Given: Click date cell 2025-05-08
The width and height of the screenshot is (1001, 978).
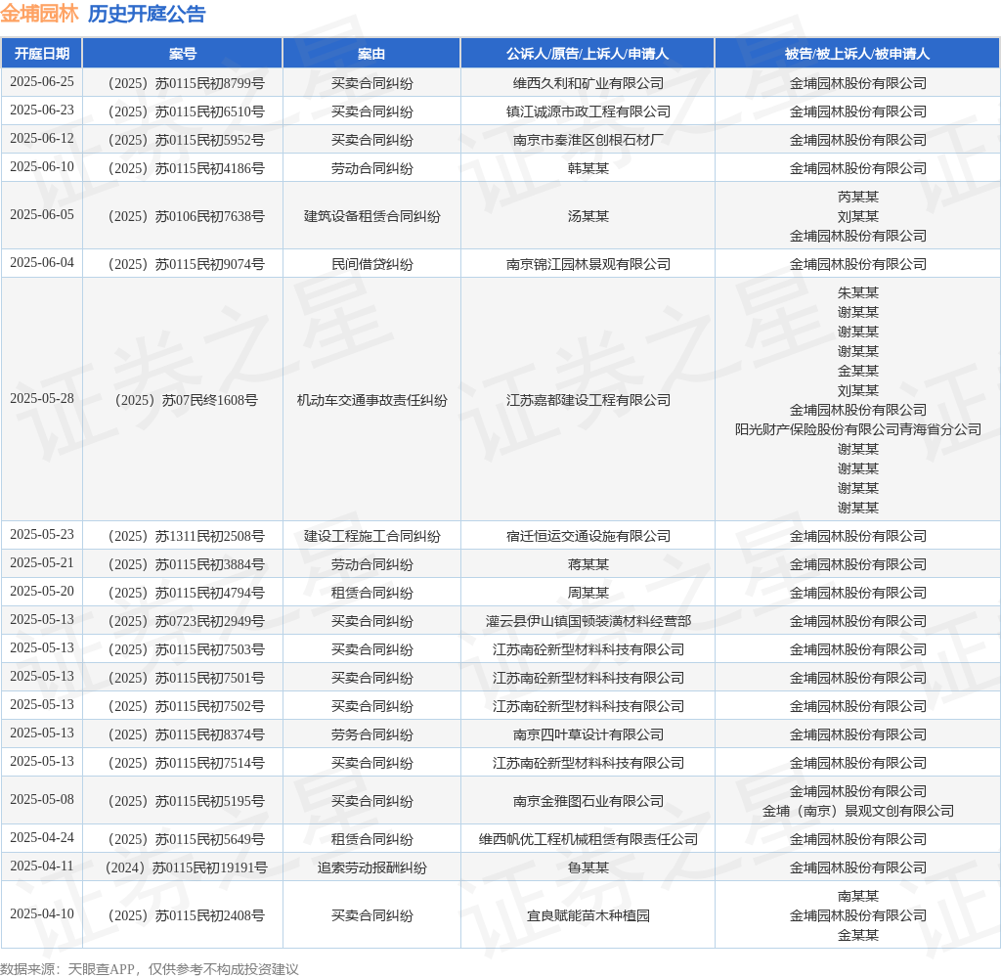Looking at the screenshot, I should (x=41, y=800).
